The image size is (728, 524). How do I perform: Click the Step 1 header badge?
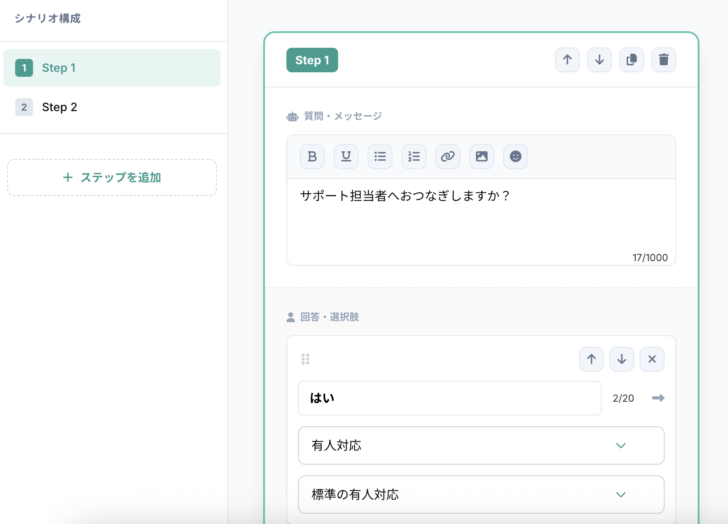(312, 60)
